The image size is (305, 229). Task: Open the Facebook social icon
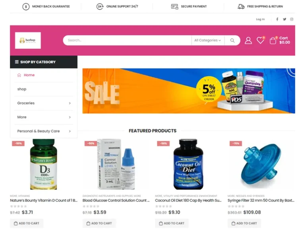point(277,19)
